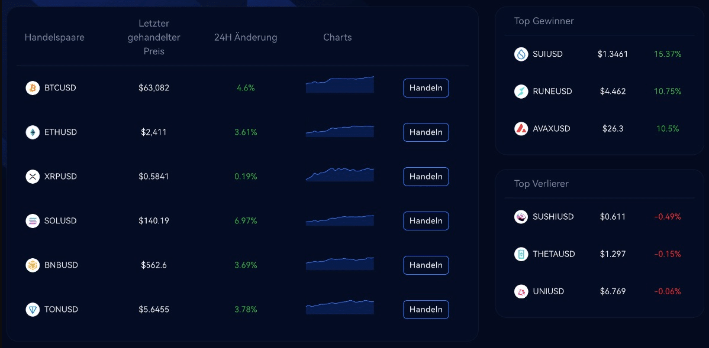Click the Theta icon in Top Verlierer
Viewport: 709px width, 348px height.
[521, 254]
